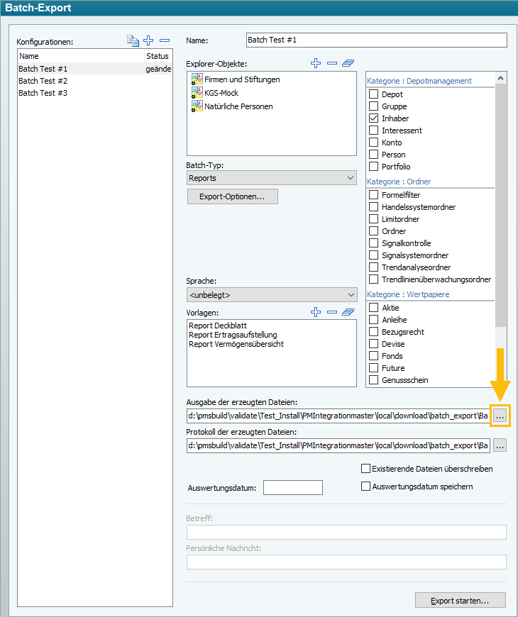Add a new configuration with the plus icon
This screenshot has height=617, width=518.
click(x=148, y=41)
